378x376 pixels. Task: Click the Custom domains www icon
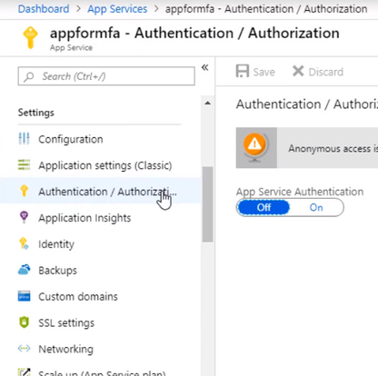tap(24, 296)
